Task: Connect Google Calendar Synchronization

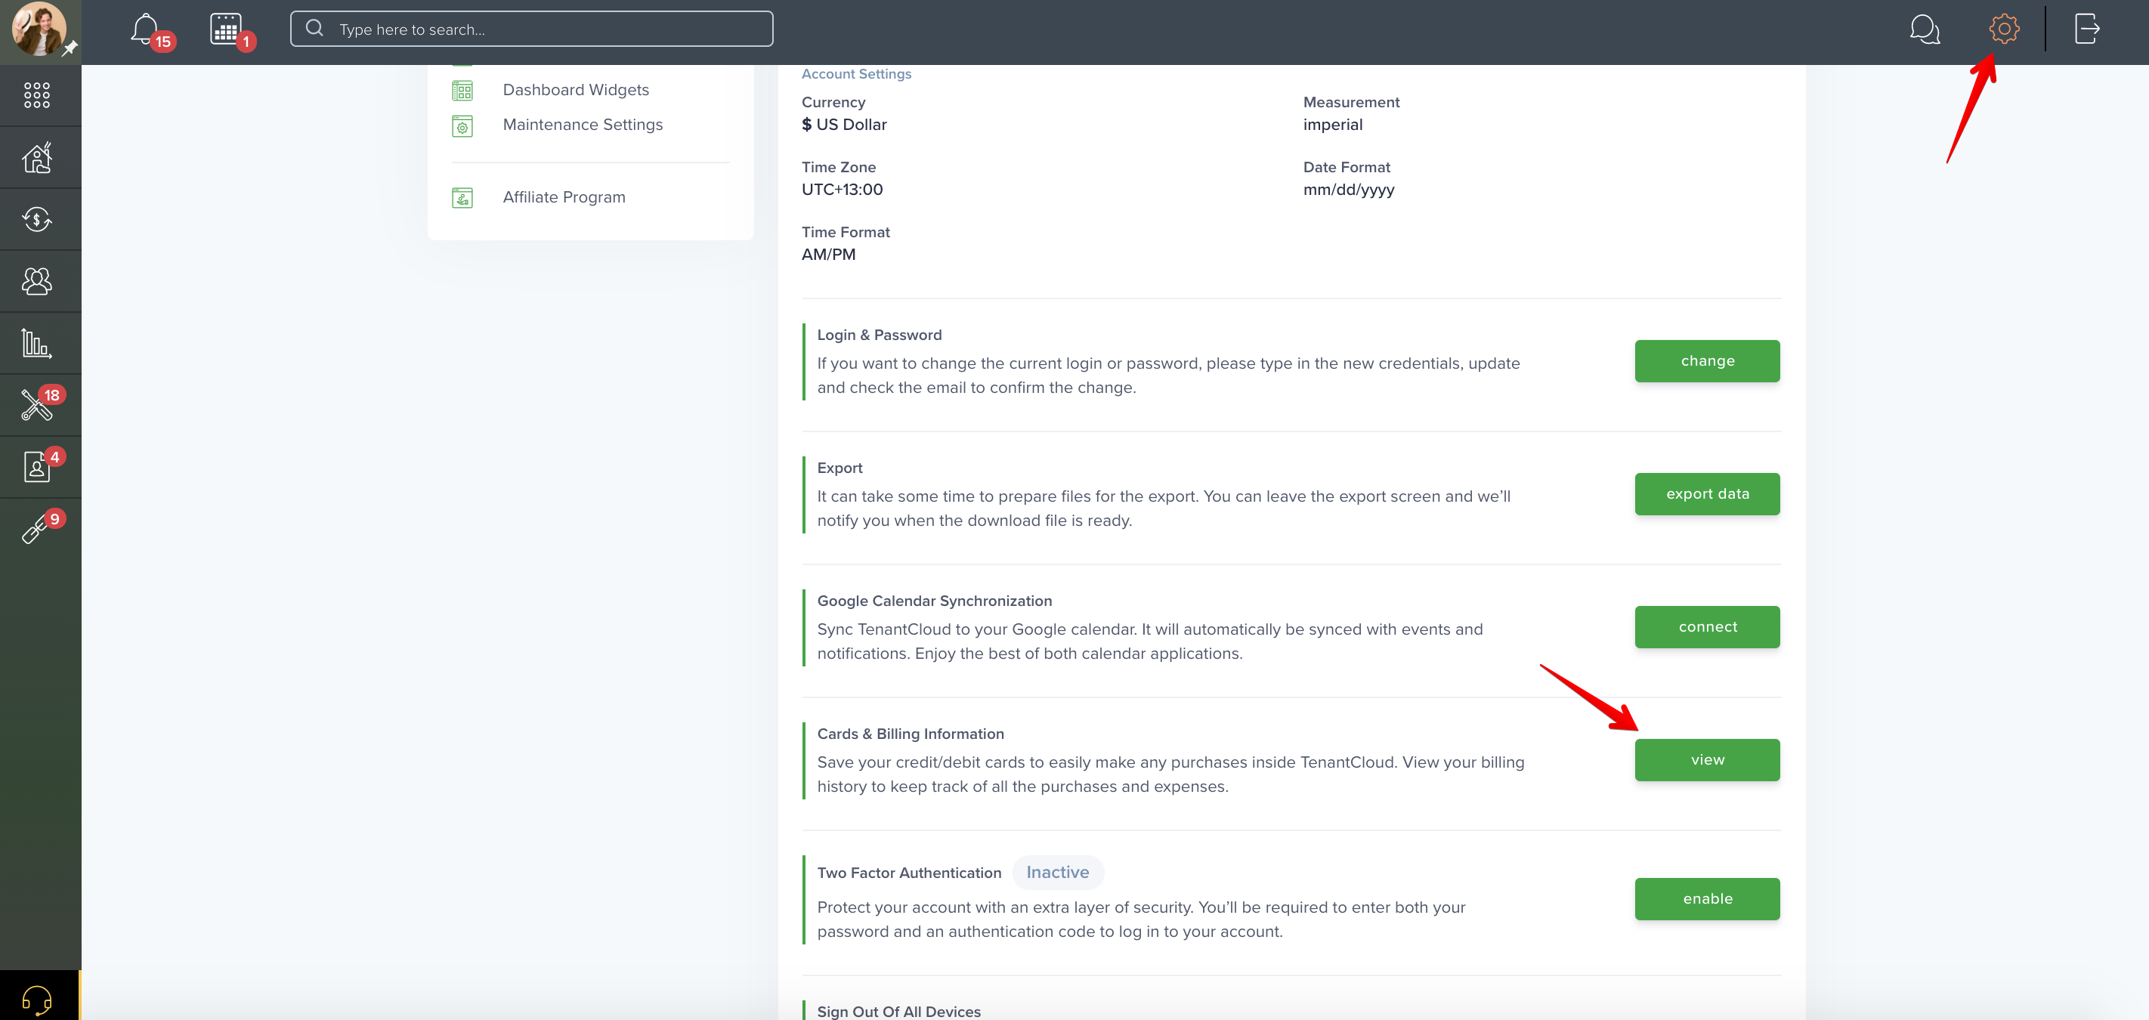Action: point(1707,627)
